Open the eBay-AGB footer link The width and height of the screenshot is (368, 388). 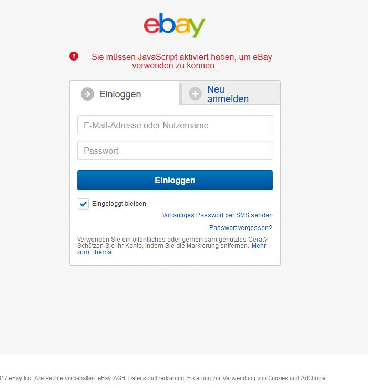click(111, 379)
